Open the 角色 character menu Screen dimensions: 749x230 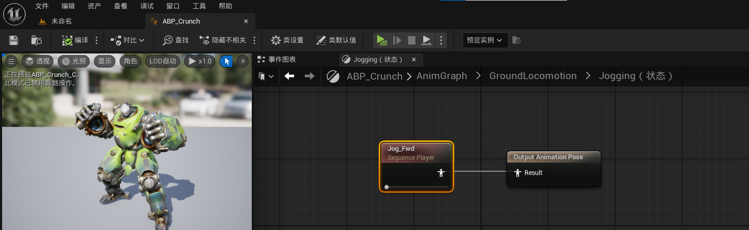(130, 61)
